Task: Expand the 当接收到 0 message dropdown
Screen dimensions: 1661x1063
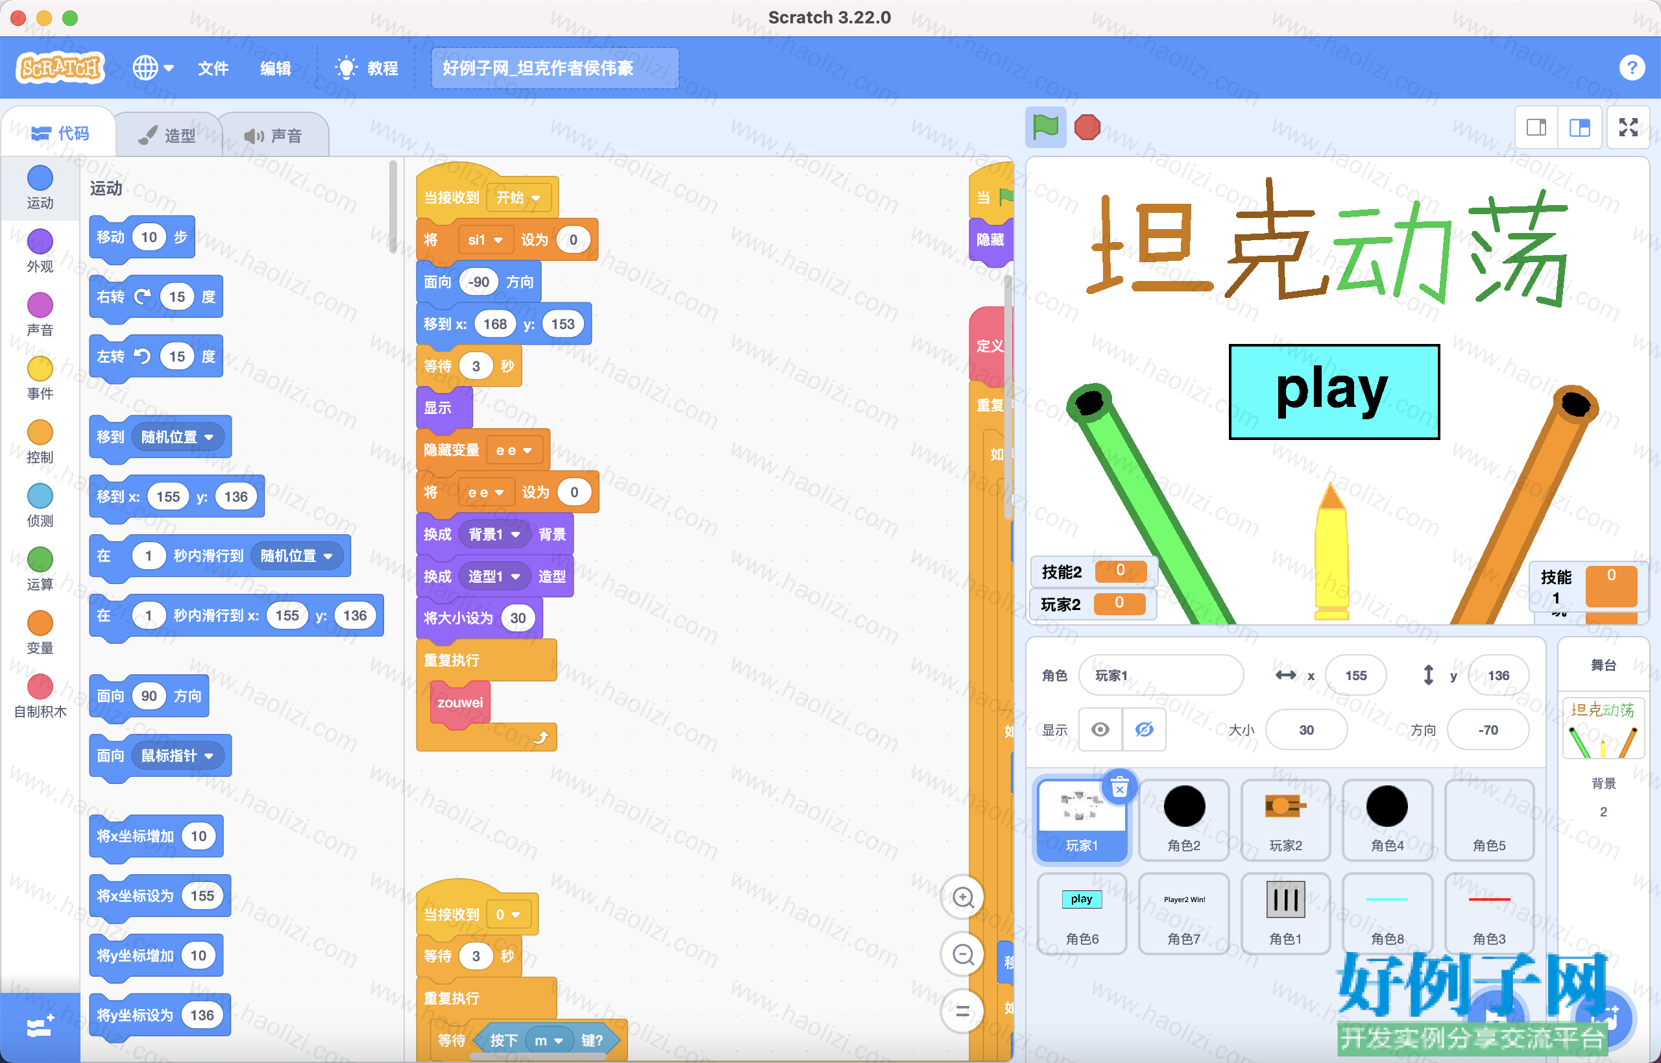Action: [x=509, y=914]
